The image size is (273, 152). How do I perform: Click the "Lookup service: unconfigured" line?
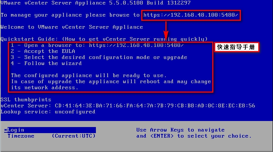coord(48,112)
